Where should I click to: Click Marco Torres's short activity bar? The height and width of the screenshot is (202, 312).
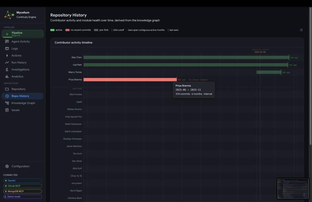tap(269, 72)
